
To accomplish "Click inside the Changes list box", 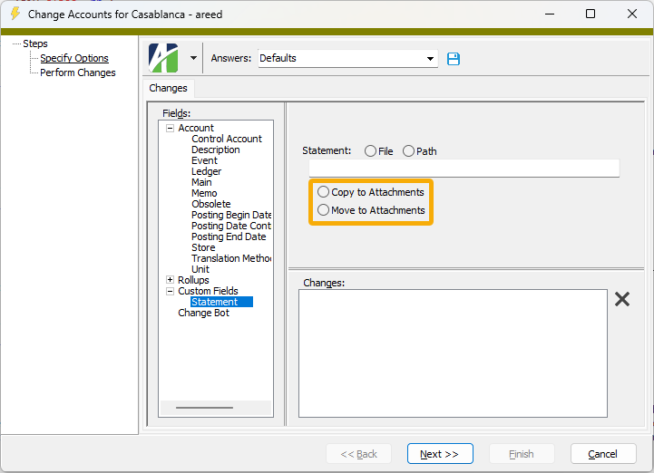I will (x=453, y=353).
